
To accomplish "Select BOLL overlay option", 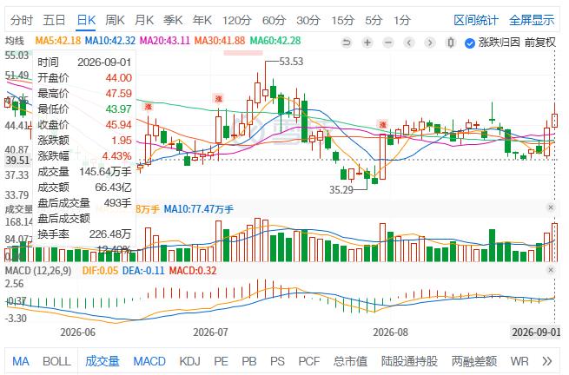I will pyautogui.click(x=56, y=361).
